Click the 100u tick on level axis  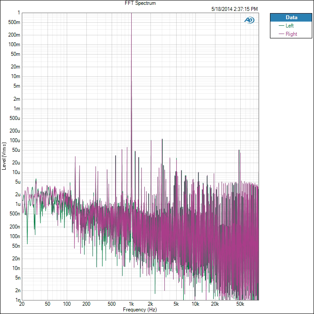(15, 140)
